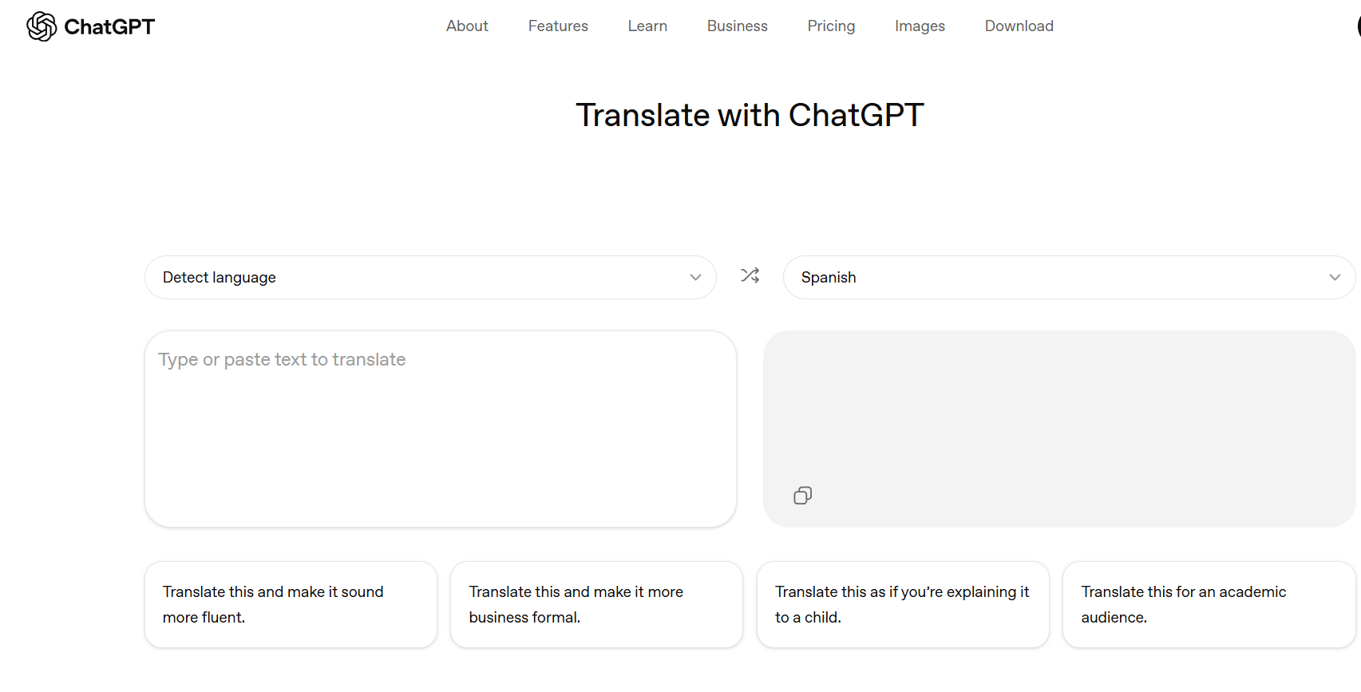Image resolution: width=1361 pixels, height=692 pixels.
Task: Go to the Download page
Action: 1019,26
